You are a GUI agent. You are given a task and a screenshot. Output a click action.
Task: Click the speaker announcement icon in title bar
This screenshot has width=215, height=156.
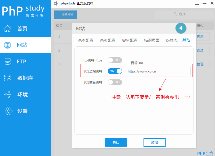pos(56,3)
